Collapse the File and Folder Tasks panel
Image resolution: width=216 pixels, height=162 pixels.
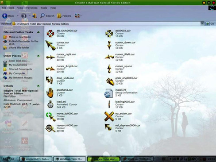click(39, 32)
